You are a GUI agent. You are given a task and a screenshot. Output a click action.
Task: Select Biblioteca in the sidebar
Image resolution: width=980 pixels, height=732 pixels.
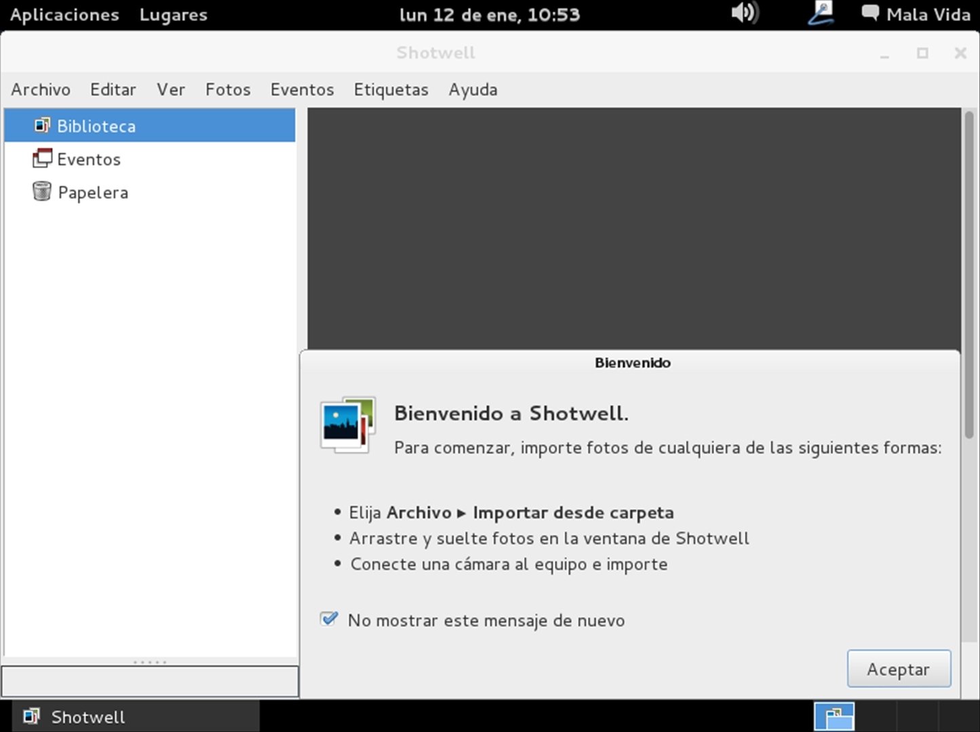pos(150,126)
